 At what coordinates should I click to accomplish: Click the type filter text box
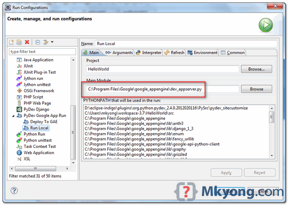42,52
